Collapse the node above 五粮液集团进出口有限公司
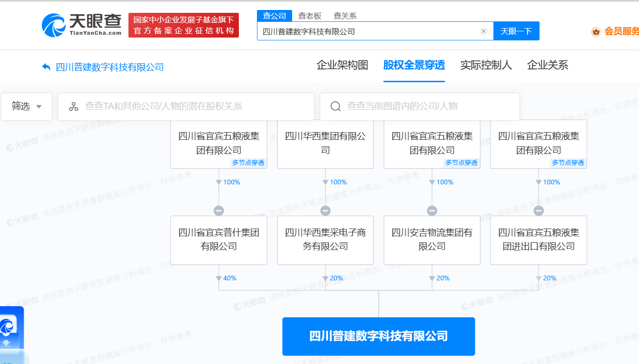 point(539,211)
